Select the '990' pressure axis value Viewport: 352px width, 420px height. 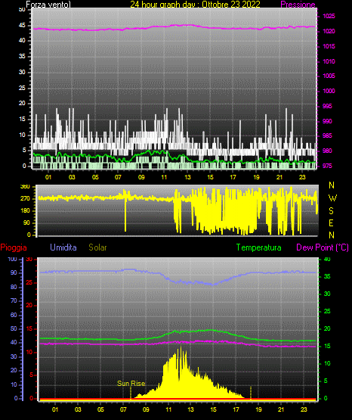click(327, 121)
